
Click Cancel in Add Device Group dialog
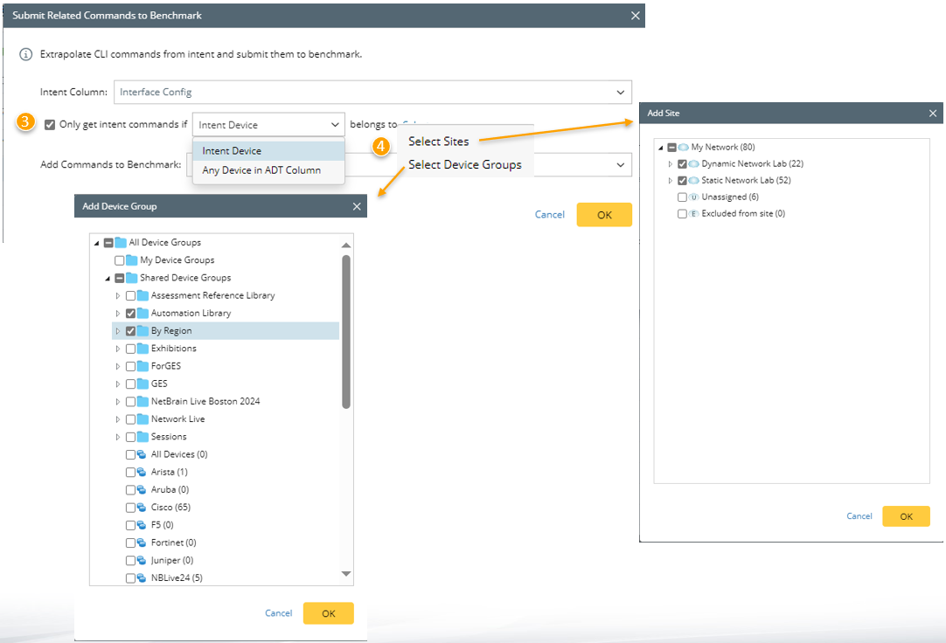click(x=278, y=613)
